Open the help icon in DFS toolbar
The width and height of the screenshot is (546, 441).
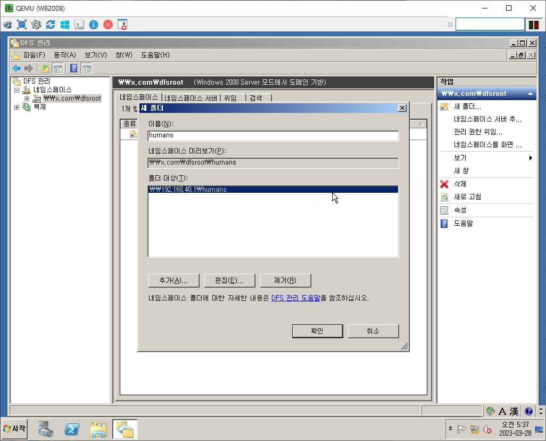tap(74, 68)
